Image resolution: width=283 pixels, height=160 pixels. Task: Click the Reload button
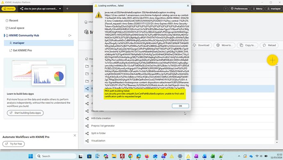269,45
